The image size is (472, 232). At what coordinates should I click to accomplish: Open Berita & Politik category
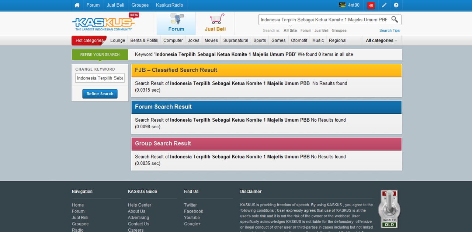144,40
